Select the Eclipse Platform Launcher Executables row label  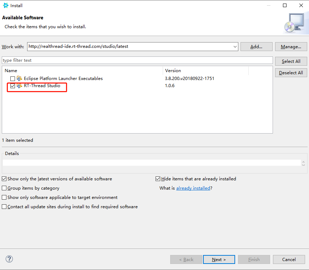[63, 79]
